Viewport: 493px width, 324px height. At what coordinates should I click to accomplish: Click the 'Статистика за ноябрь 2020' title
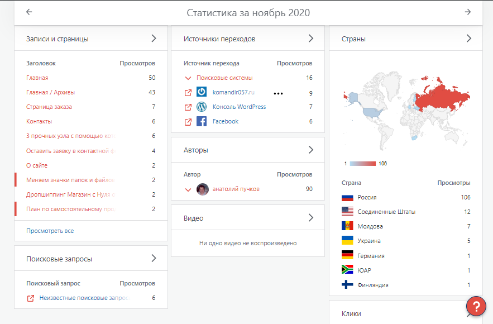click(248, 13)
